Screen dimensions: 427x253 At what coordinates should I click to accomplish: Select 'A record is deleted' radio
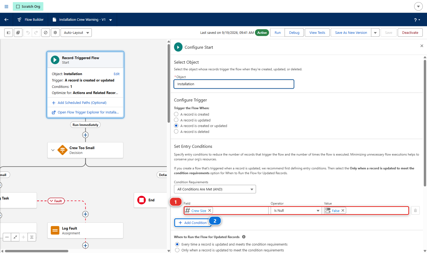pyautogui.click(x=176, y=132)
